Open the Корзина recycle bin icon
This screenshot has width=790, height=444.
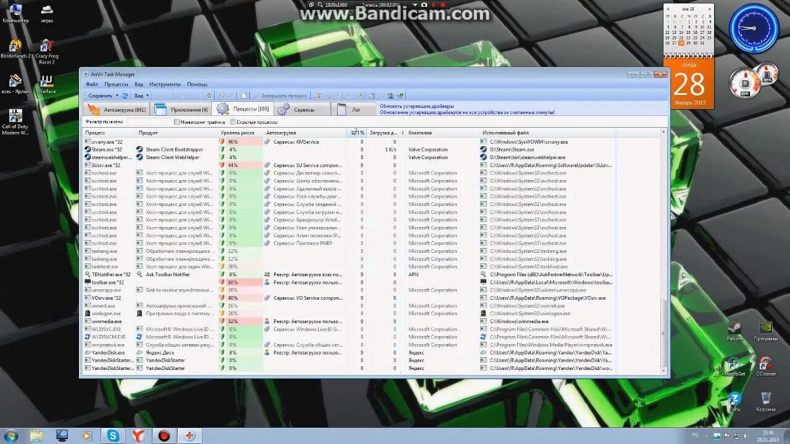point(766,401)
